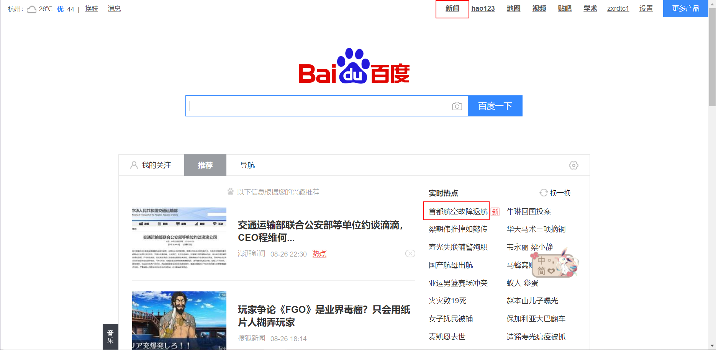716x350 pixels.
Task: Open hot topic 国产航母出航
Action: pyautogui.click(x=451, y=265)
